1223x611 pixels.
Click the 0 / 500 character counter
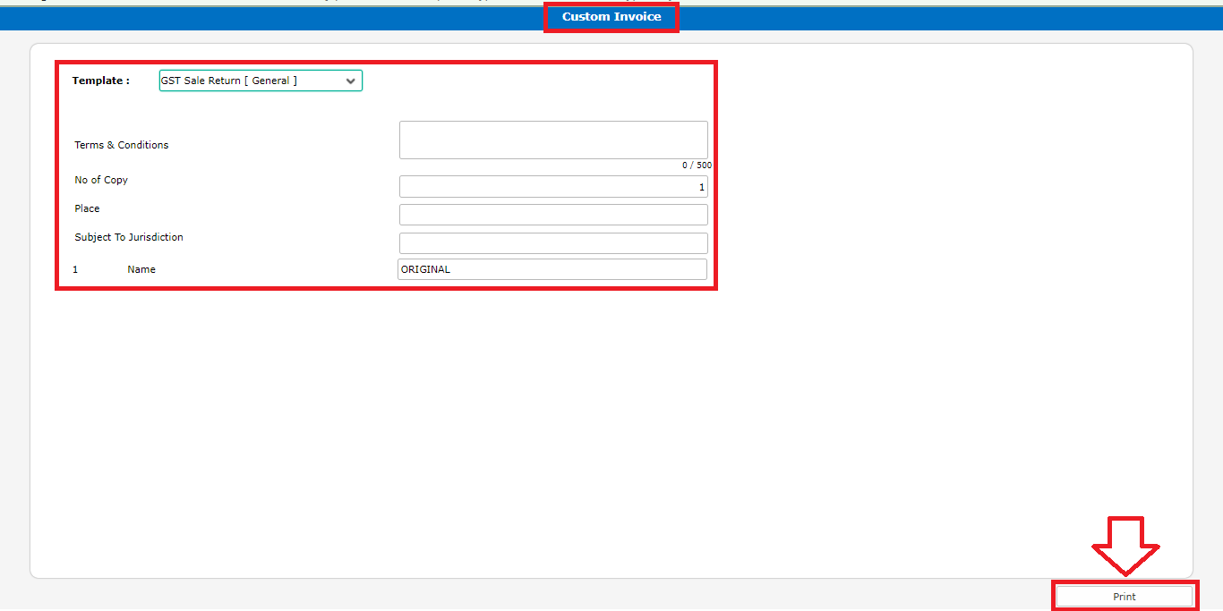point(697,165)
